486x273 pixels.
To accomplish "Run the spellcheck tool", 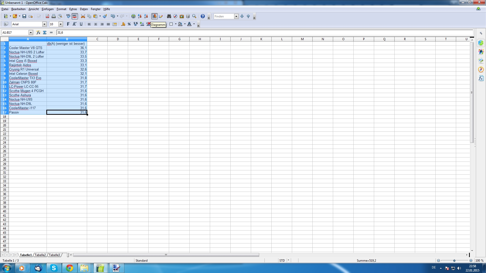I will (68, 16).
